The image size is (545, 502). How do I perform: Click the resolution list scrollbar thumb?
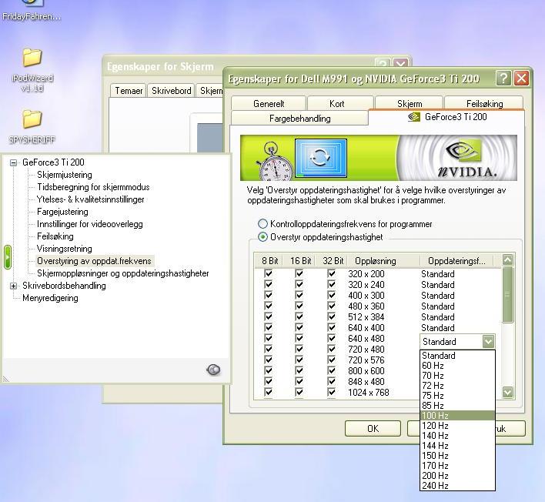coord(507,295)
